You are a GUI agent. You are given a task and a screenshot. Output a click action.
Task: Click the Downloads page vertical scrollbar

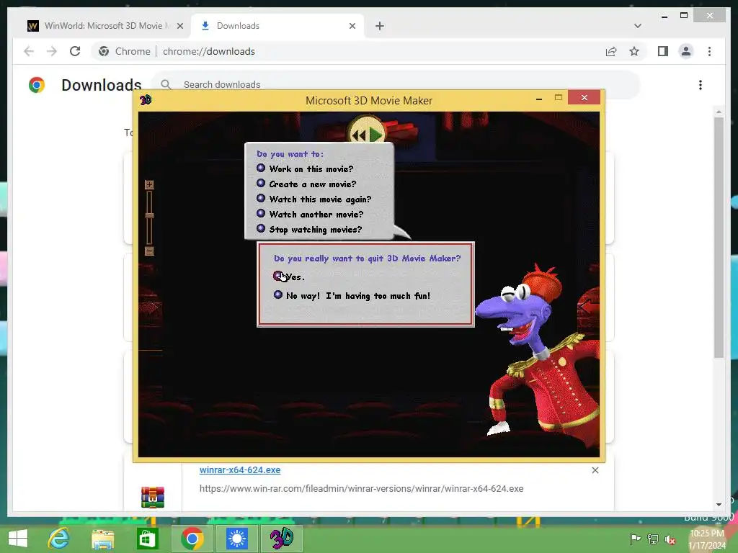[x=719, y=238]
